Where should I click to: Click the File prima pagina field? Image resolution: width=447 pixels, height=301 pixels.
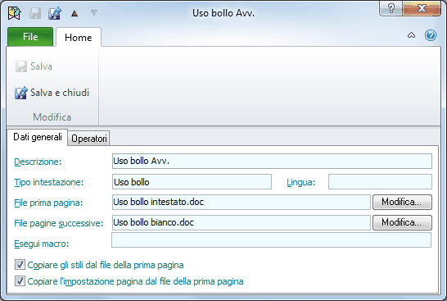point(242,202)
